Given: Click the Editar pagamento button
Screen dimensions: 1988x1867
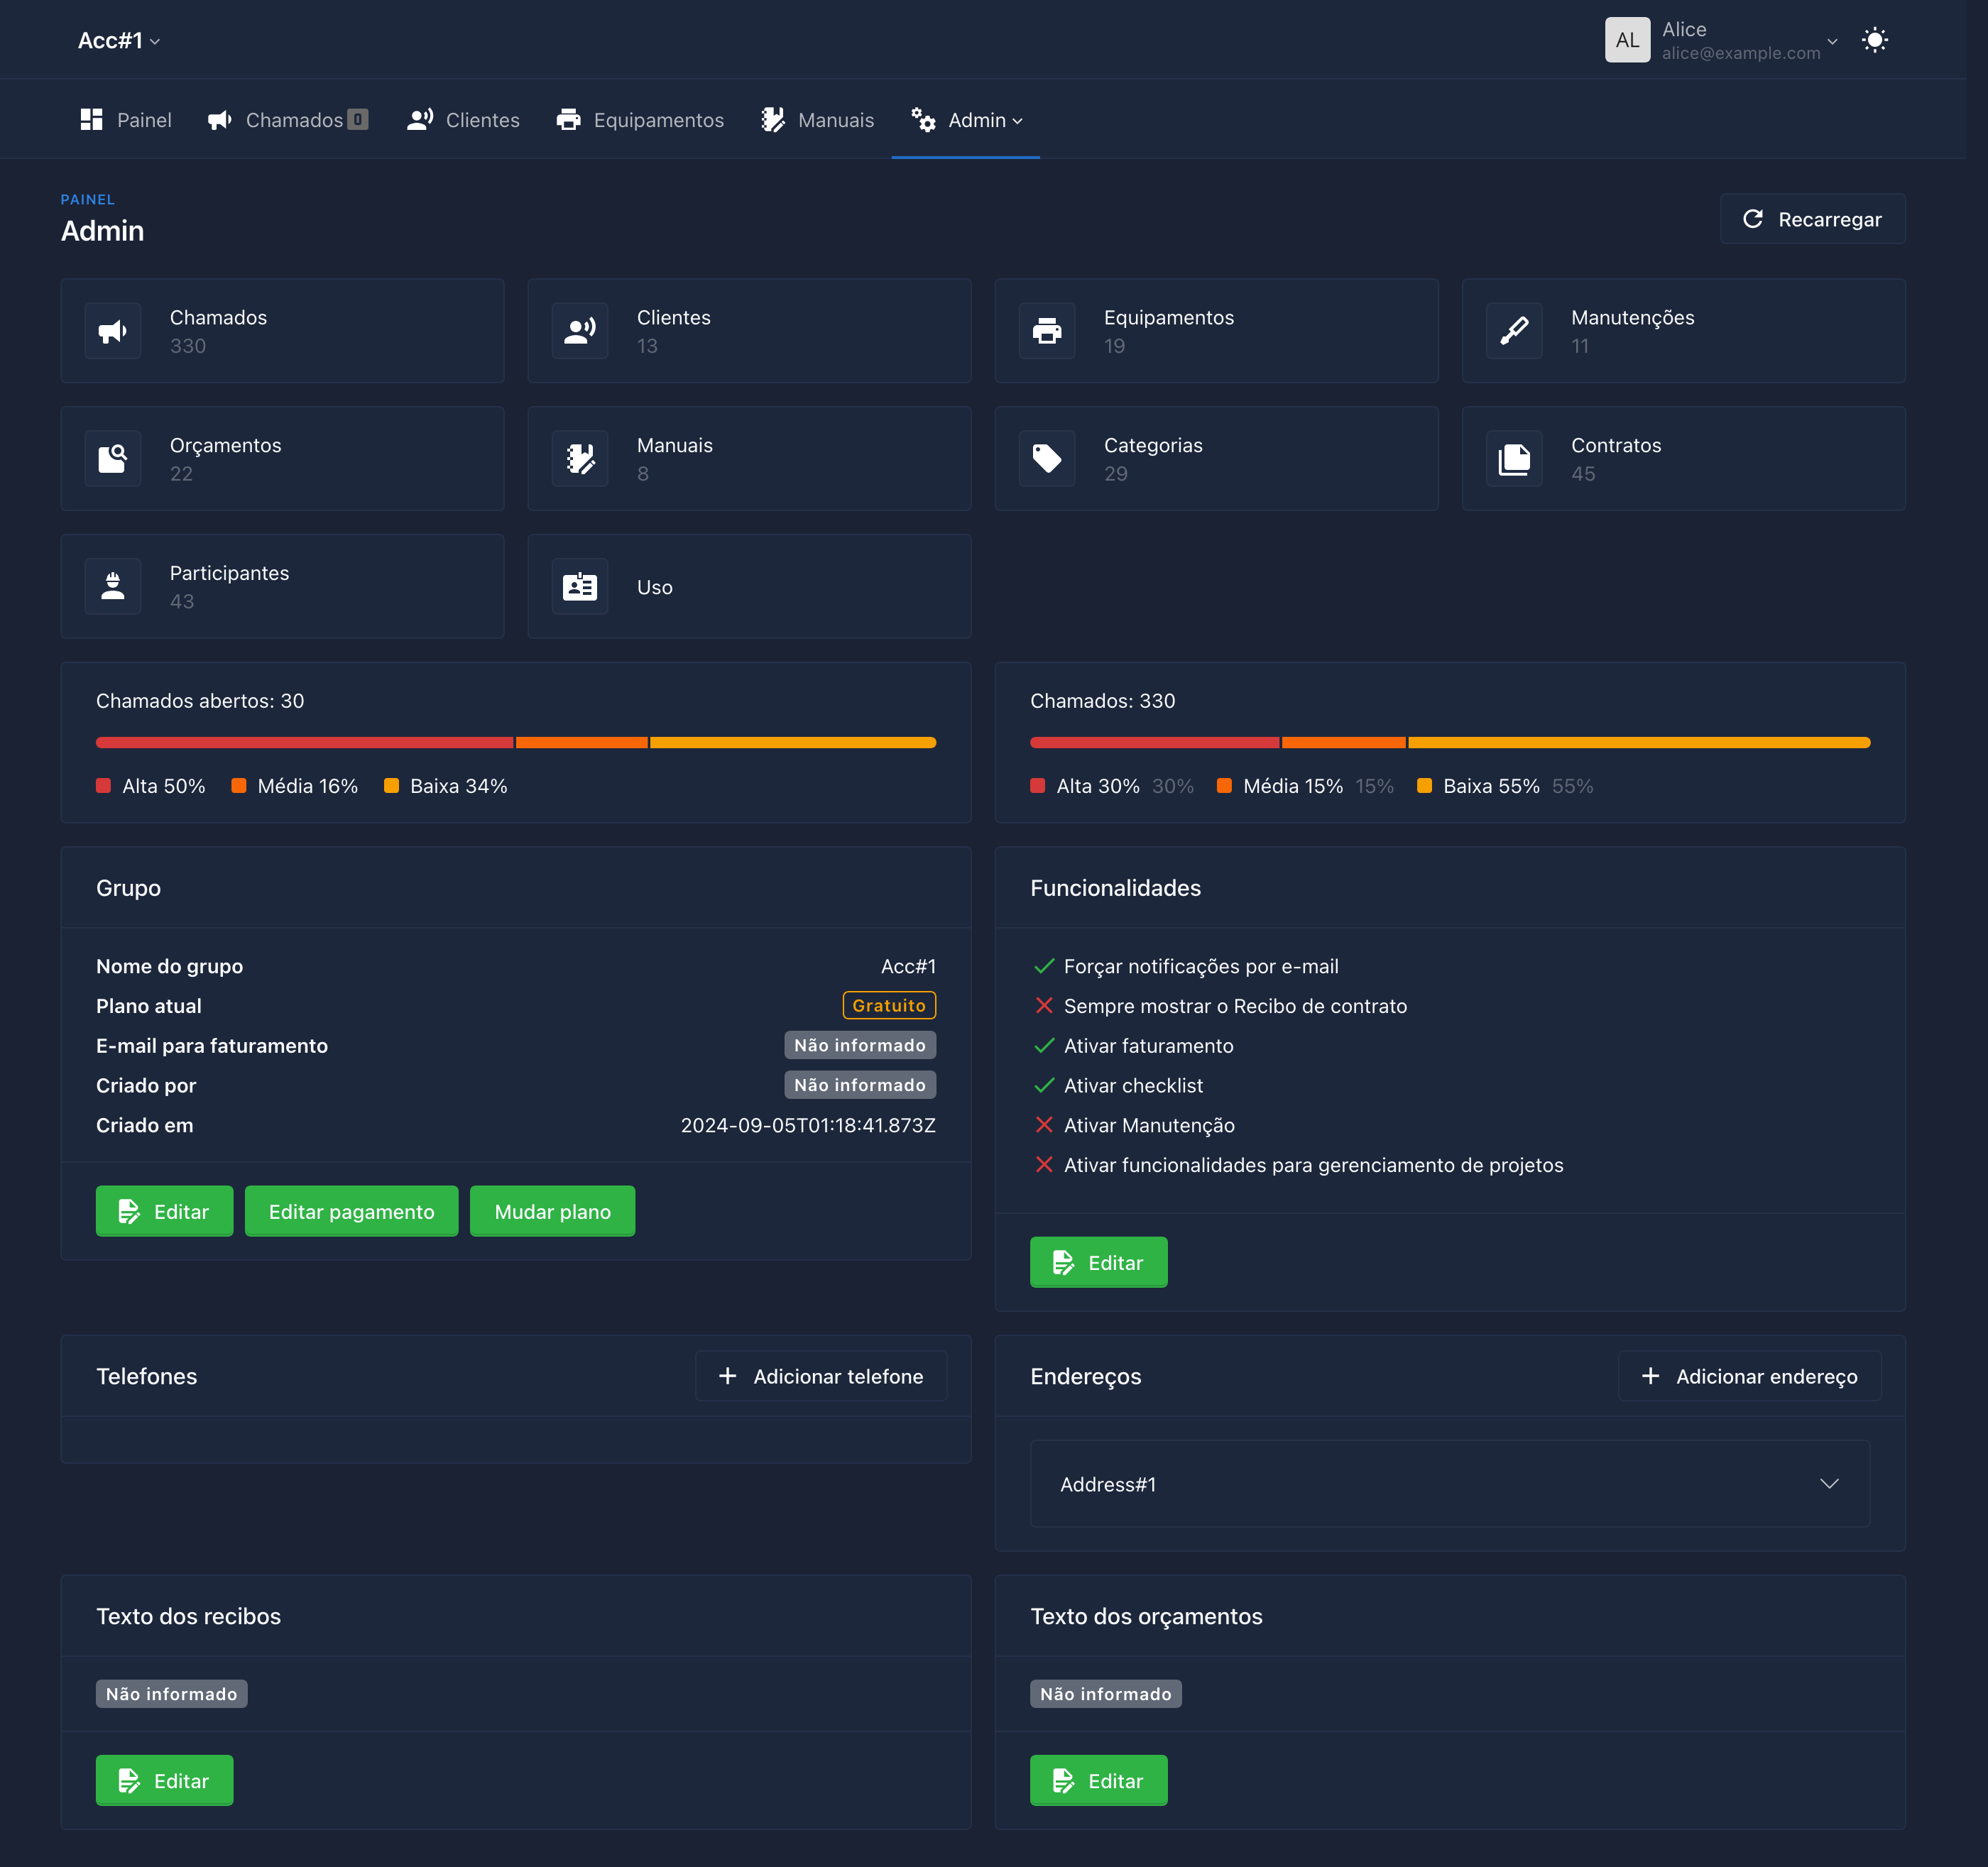Looking at the screenshot, I should (351, 1211).
